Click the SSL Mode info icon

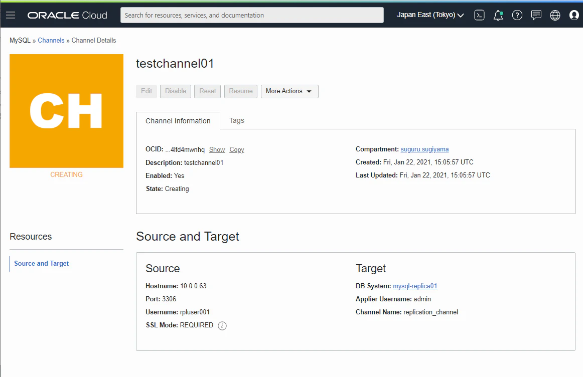(222, 326)
